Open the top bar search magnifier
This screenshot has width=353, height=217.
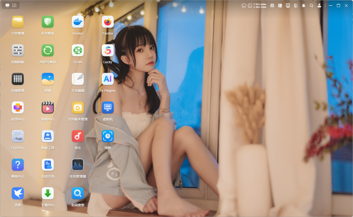311,6
